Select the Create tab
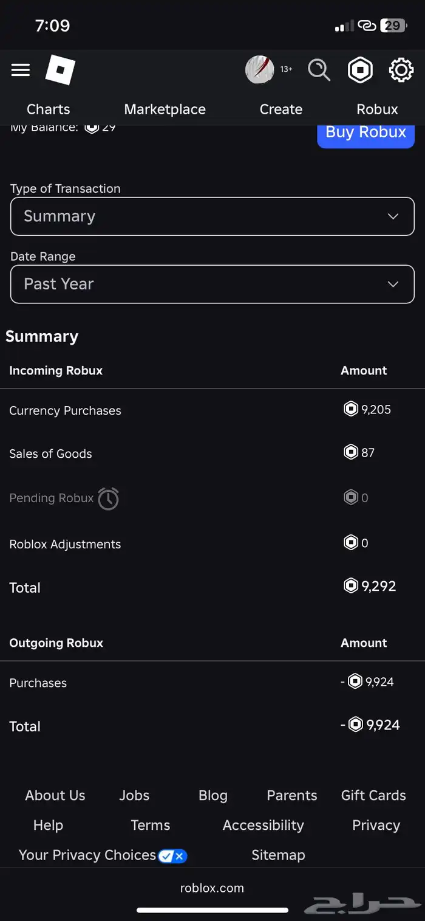Viewport: 425px width, 921px height. point(280,109)
